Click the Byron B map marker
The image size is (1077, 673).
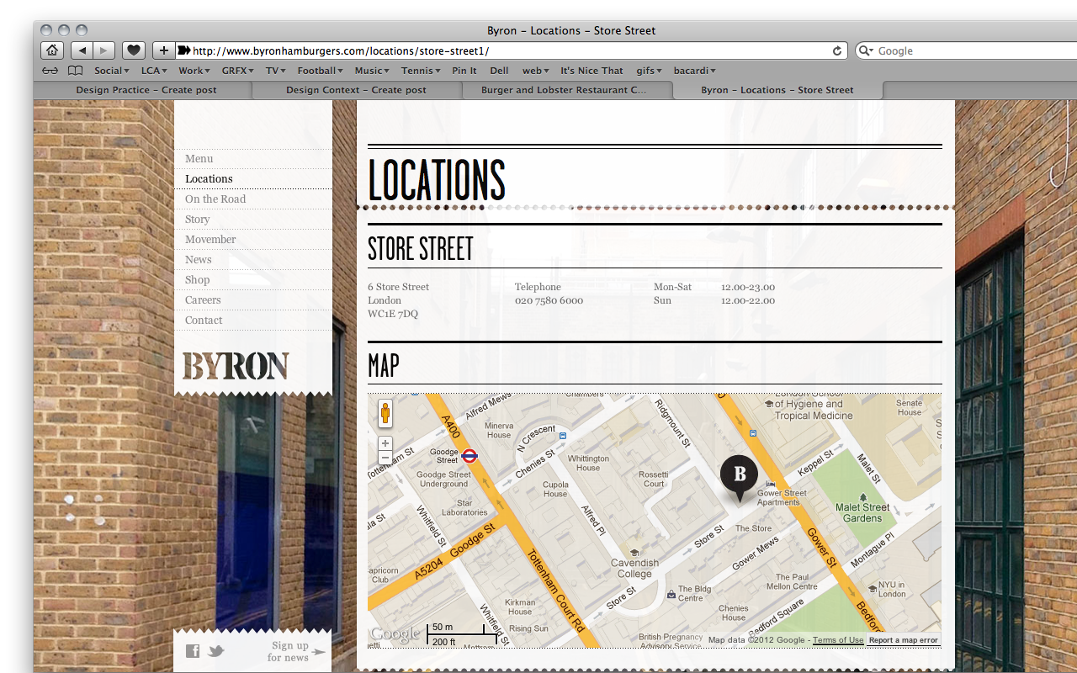pyautogui.click(x=739, y=477)
